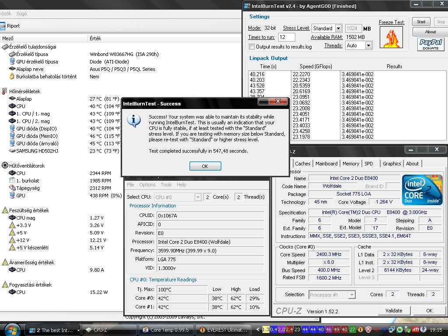Open the Processor #1 Selection dropdown in CPU-Z

[352, 294]
